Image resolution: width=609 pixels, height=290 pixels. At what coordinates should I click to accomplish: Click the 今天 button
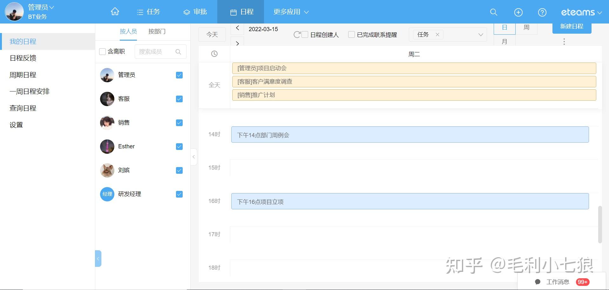pyautogui.click(x=212, y=34)
